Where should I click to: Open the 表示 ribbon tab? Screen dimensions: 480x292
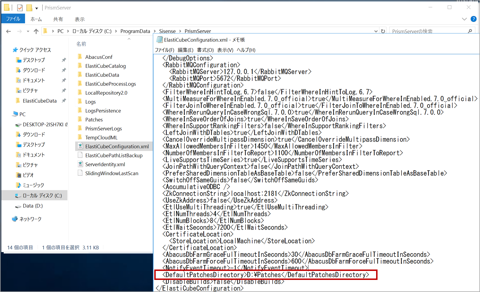pos(80,19)
